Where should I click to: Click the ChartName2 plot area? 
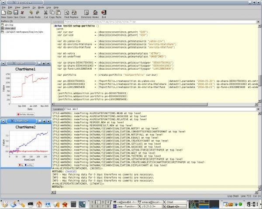[x=29, y=142]
